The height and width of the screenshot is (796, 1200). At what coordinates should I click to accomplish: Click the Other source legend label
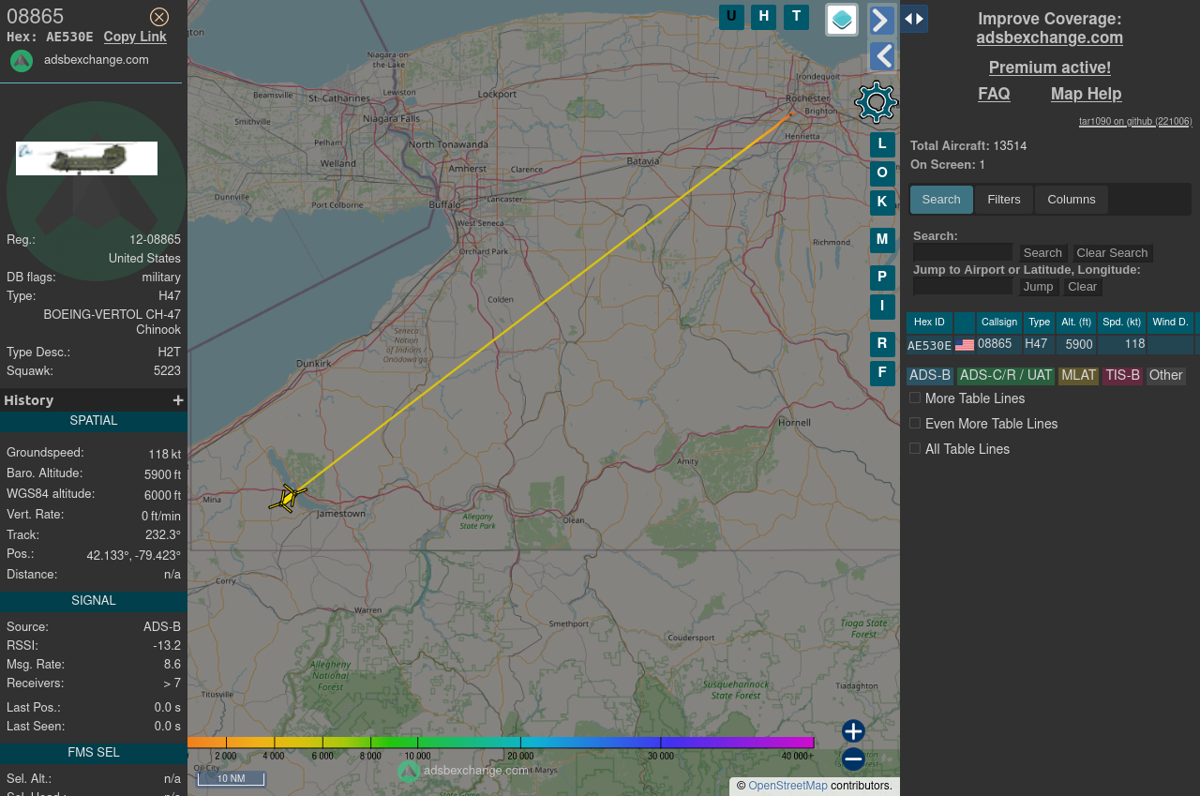(1165, 376)
